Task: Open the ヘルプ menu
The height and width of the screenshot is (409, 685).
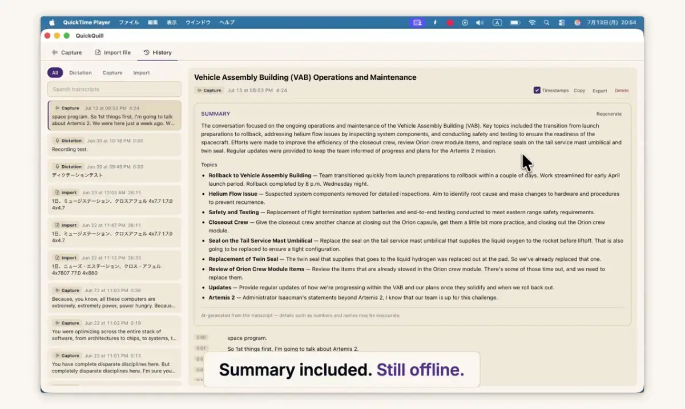Action: pos(227,23)
